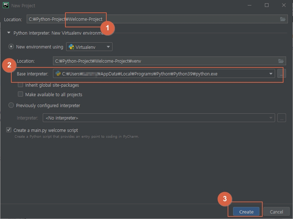The height and width of the screenshot is (219, 293).
Task: Collapse the Python Interpreter section
Action: (9, 33)
